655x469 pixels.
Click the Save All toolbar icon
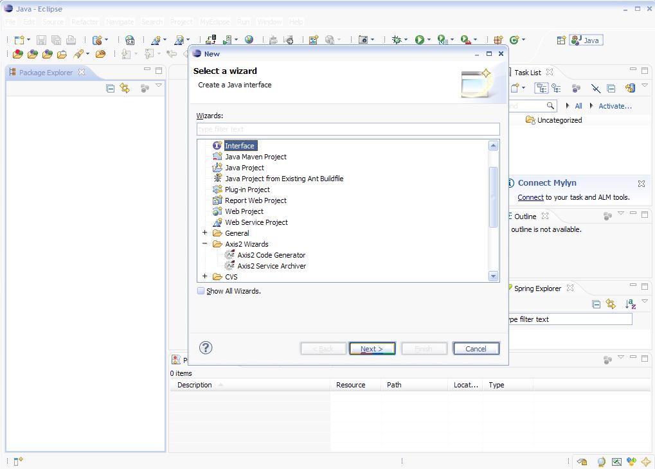56,40
